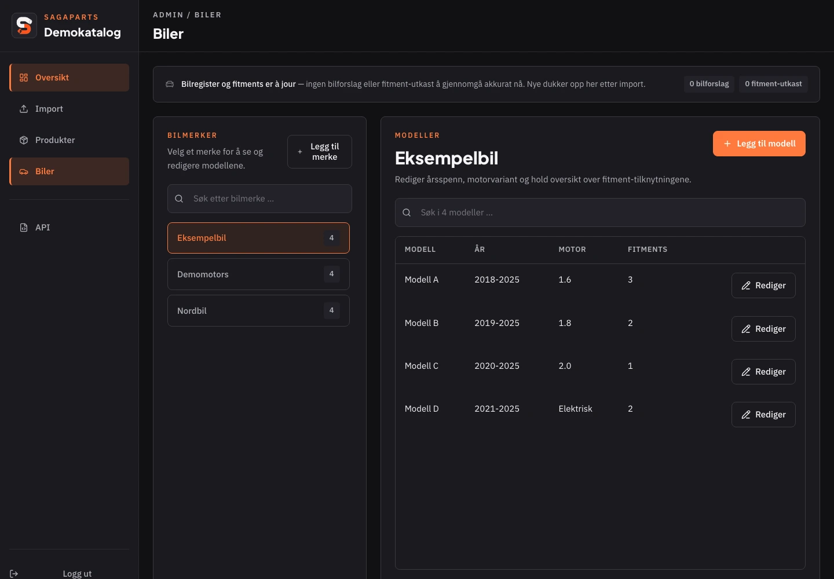Click the FITMENTS column header
Viewport: 834px width, 579px height.
pyautogui.click(x=648, y=250)
